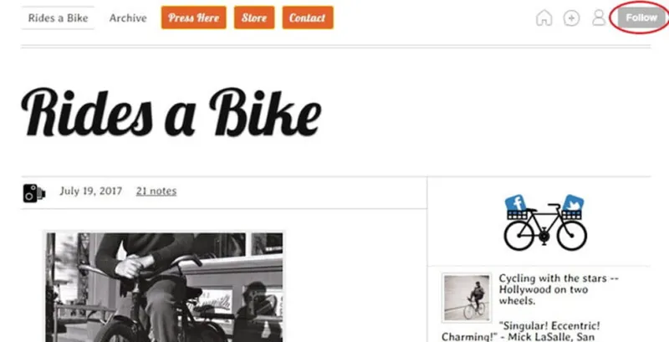Open the 21 notes link
This screenshot has width=669, height=342.
coord(156,191)
